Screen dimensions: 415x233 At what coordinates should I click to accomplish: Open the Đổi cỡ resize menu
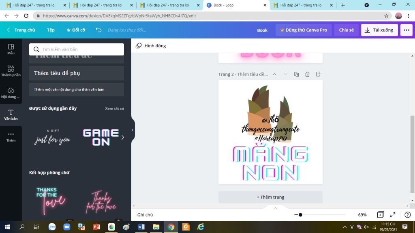76,30
